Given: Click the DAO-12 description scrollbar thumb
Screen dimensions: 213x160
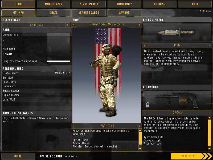Looking at the screenshot, I should (210, 133).
